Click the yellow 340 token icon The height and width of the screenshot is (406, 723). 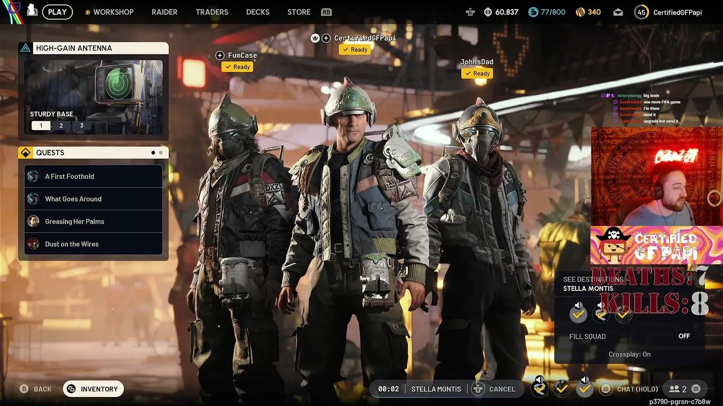[580, 12]
